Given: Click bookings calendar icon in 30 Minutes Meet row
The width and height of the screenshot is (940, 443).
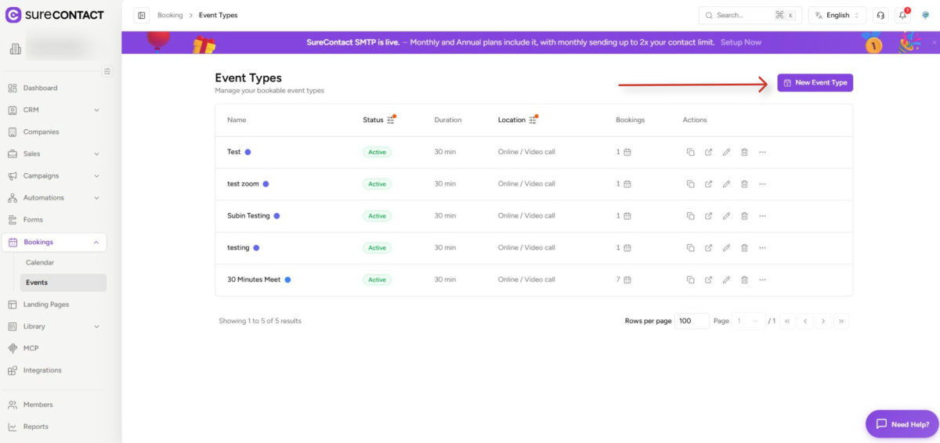Looking at the screenshot, I should click(627, 279).
